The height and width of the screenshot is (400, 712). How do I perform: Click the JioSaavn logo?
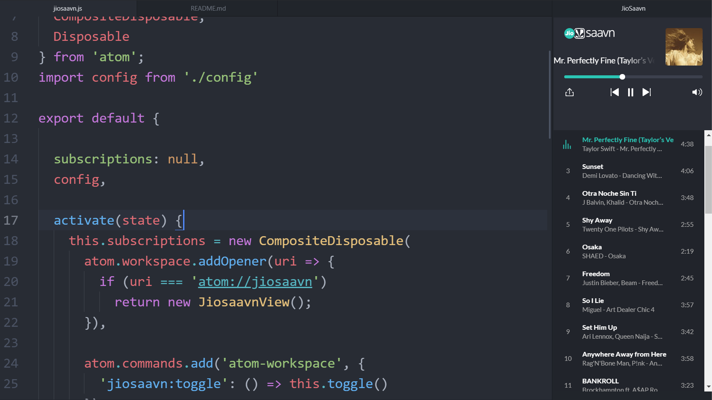click(x=589, y=33)
